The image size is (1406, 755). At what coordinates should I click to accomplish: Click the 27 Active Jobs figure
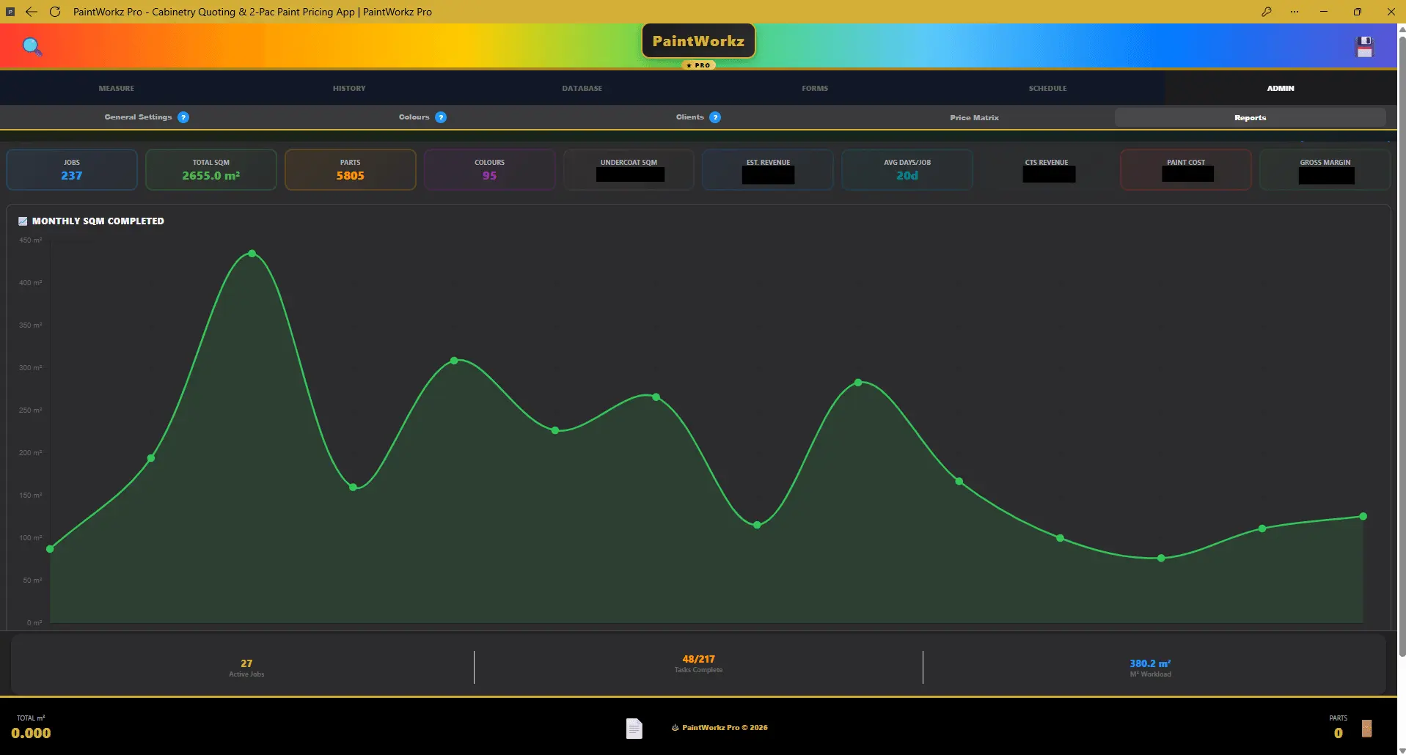[x=246, y=663]
